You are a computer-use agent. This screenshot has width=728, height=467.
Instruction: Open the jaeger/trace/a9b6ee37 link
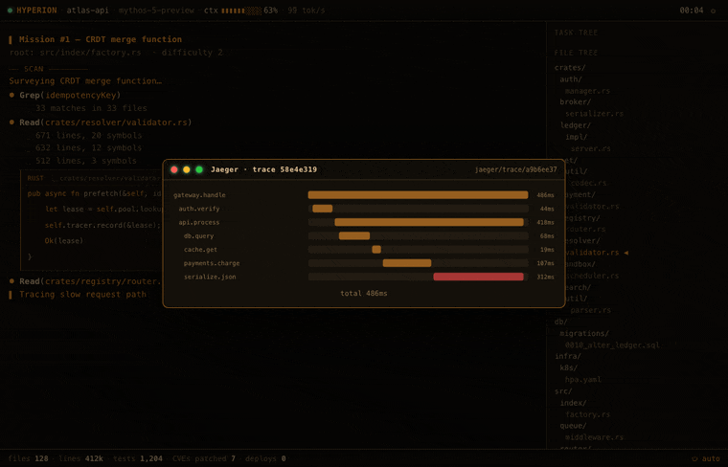click(515, 169)
